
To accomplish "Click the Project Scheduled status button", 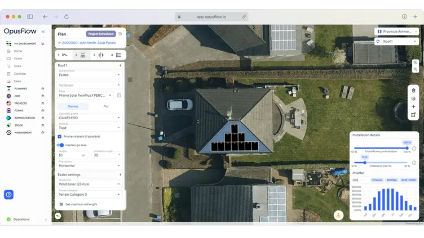I will 100,34.
